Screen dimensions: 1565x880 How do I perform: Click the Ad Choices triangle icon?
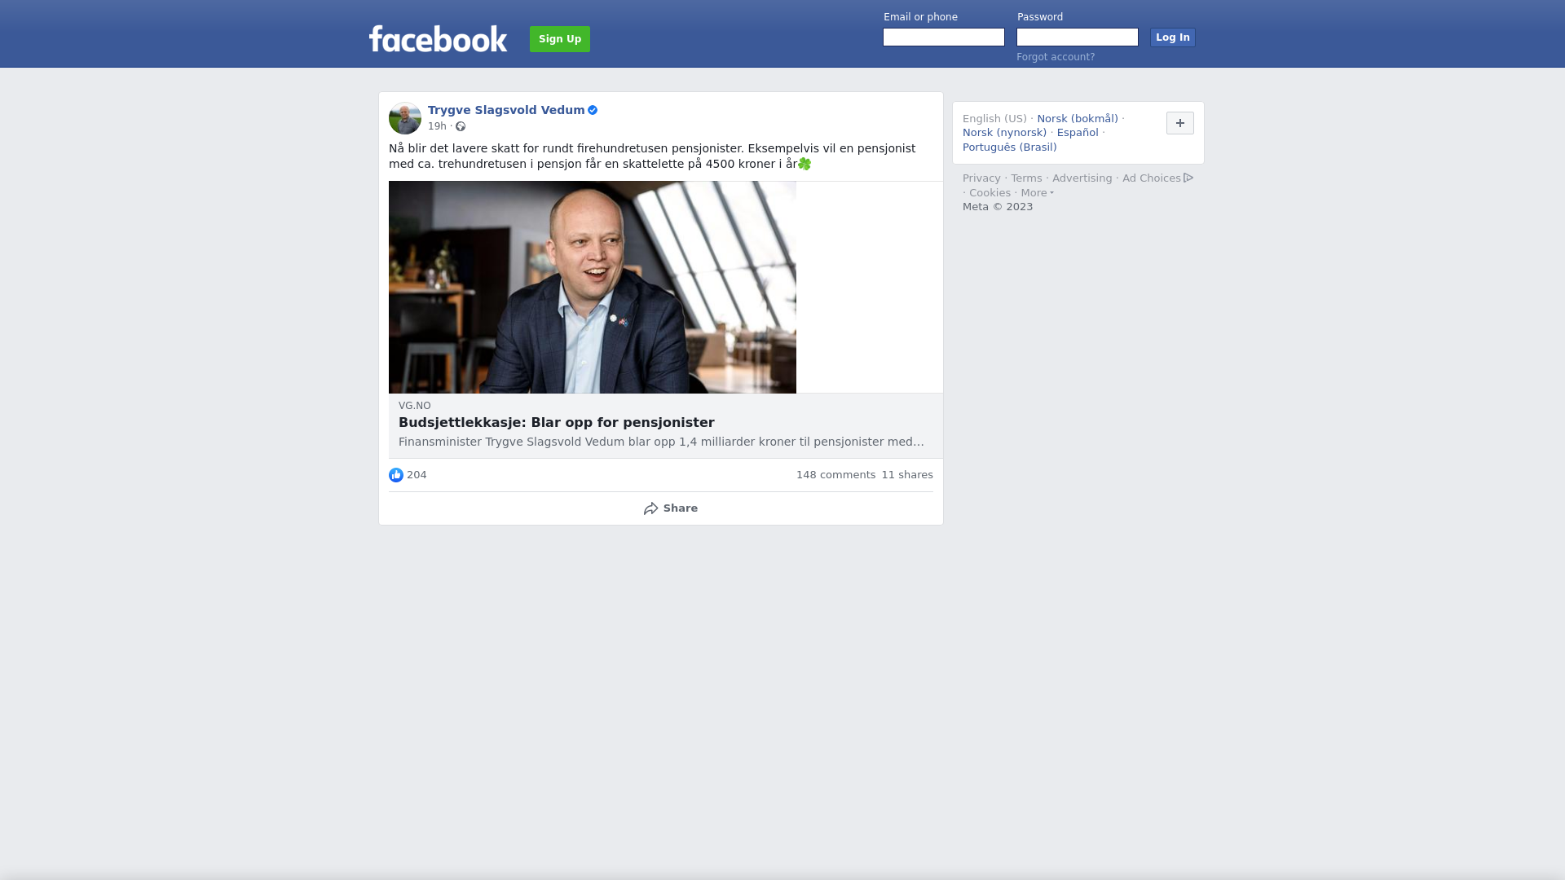(x=1188, y=178)
